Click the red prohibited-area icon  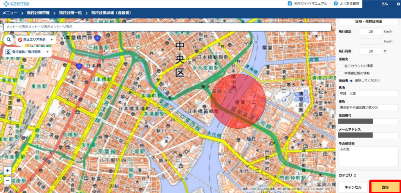coord(20,40)
